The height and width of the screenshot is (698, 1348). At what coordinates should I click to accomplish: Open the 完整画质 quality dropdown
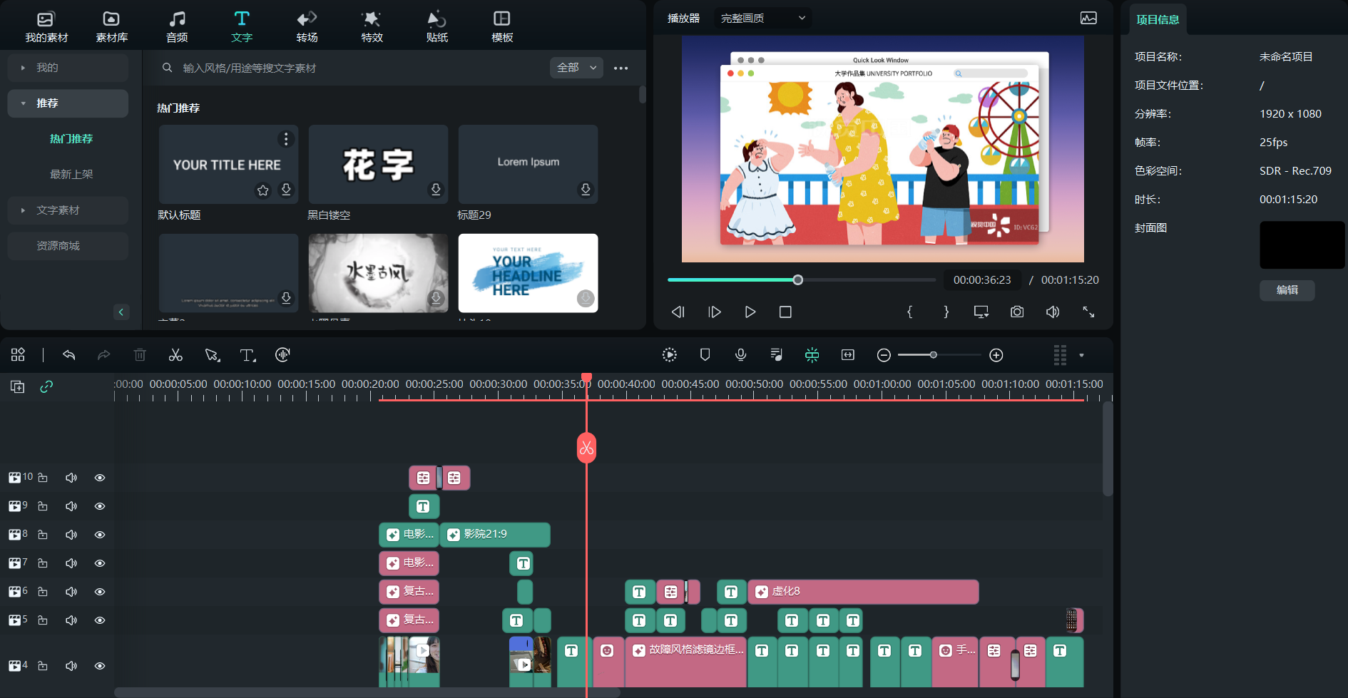pyautogui.click(x=762, y=17)
